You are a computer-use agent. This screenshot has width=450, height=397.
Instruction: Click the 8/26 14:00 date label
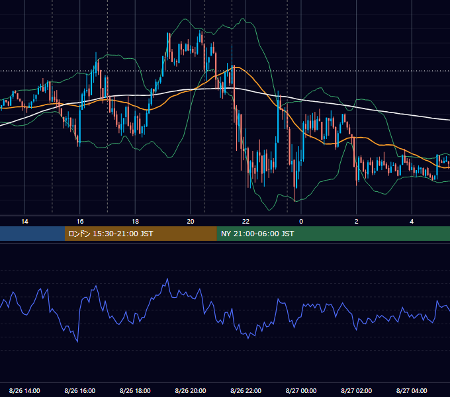24,390
